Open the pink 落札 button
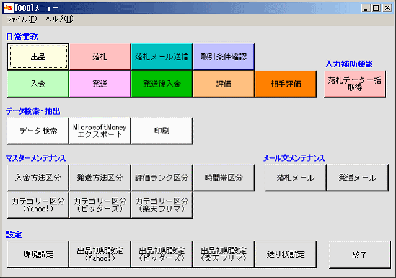The image size is (396, 278). click(x=100, y=57)
